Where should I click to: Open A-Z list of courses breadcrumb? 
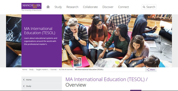click(x=66, y=70)
